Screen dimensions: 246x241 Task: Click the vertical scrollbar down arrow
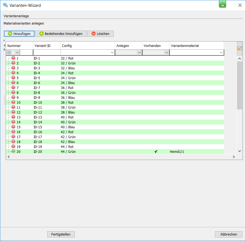(x=239, y=151)
